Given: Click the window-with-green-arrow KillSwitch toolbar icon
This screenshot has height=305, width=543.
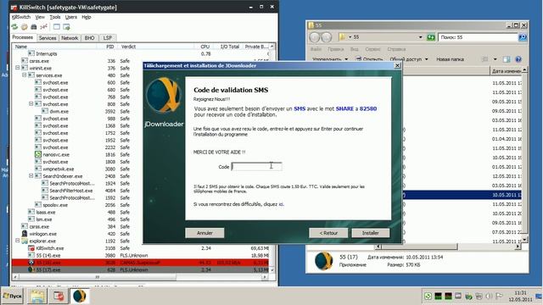Looking at the screenshot, I should click(66, 26).
